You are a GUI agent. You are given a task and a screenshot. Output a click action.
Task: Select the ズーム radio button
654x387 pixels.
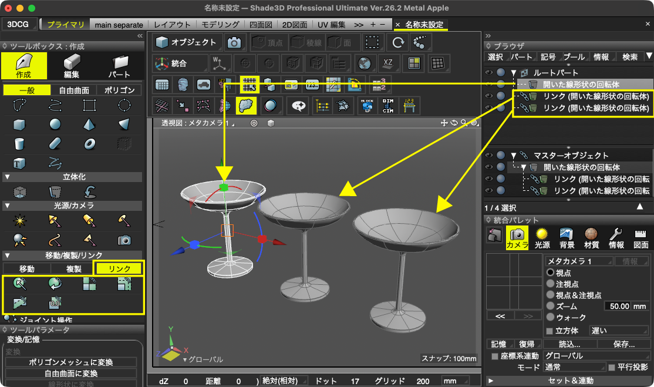(x=550, y=306)
